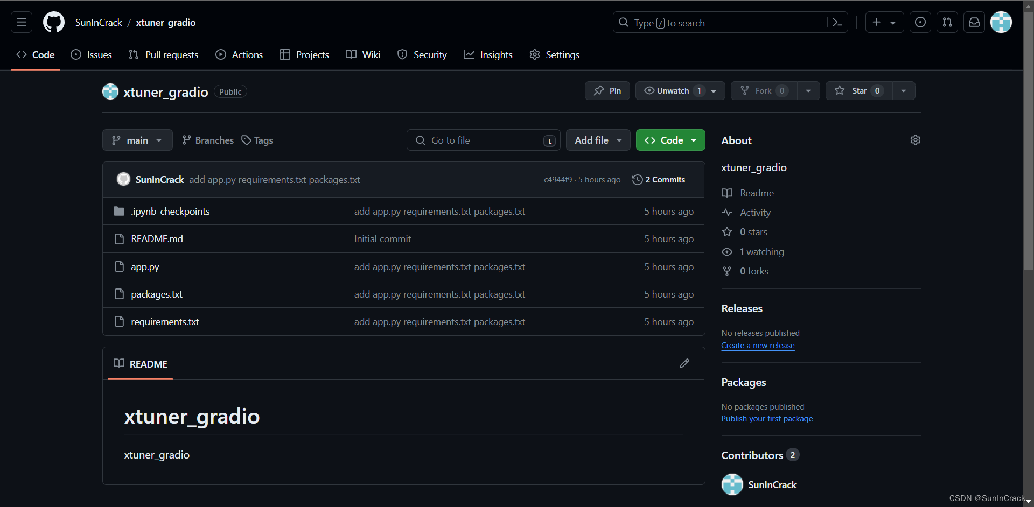Viewport: 1034px width, 507px height.
Task: Open the Security tab
Action: [x=422, y=54]
